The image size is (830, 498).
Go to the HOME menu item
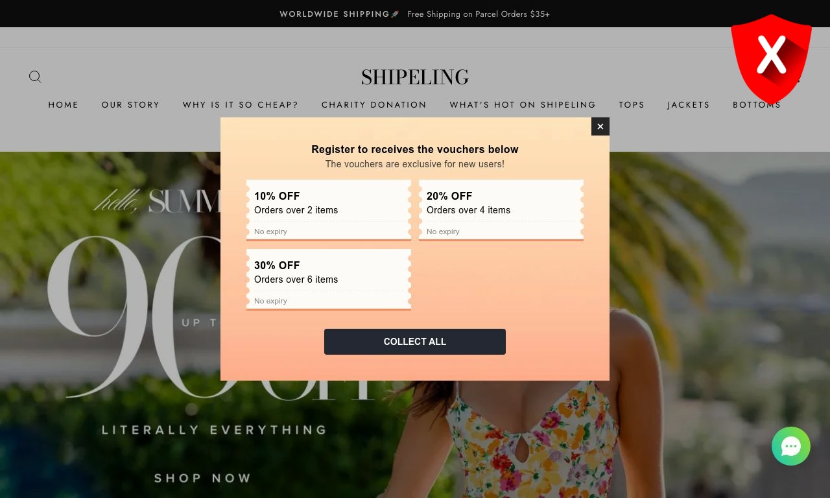(x=64, y=104)
